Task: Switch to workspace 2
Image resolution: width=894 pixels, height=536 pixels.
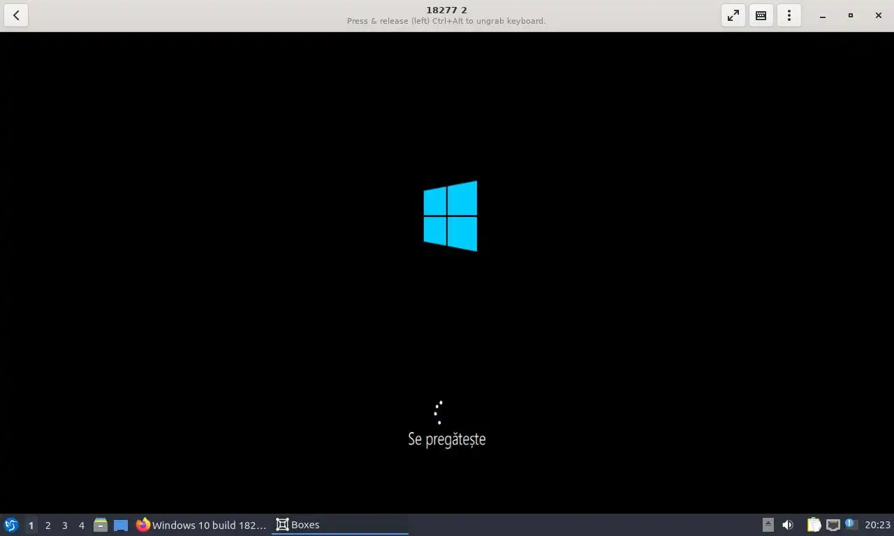Action: [x=47, y=525]
